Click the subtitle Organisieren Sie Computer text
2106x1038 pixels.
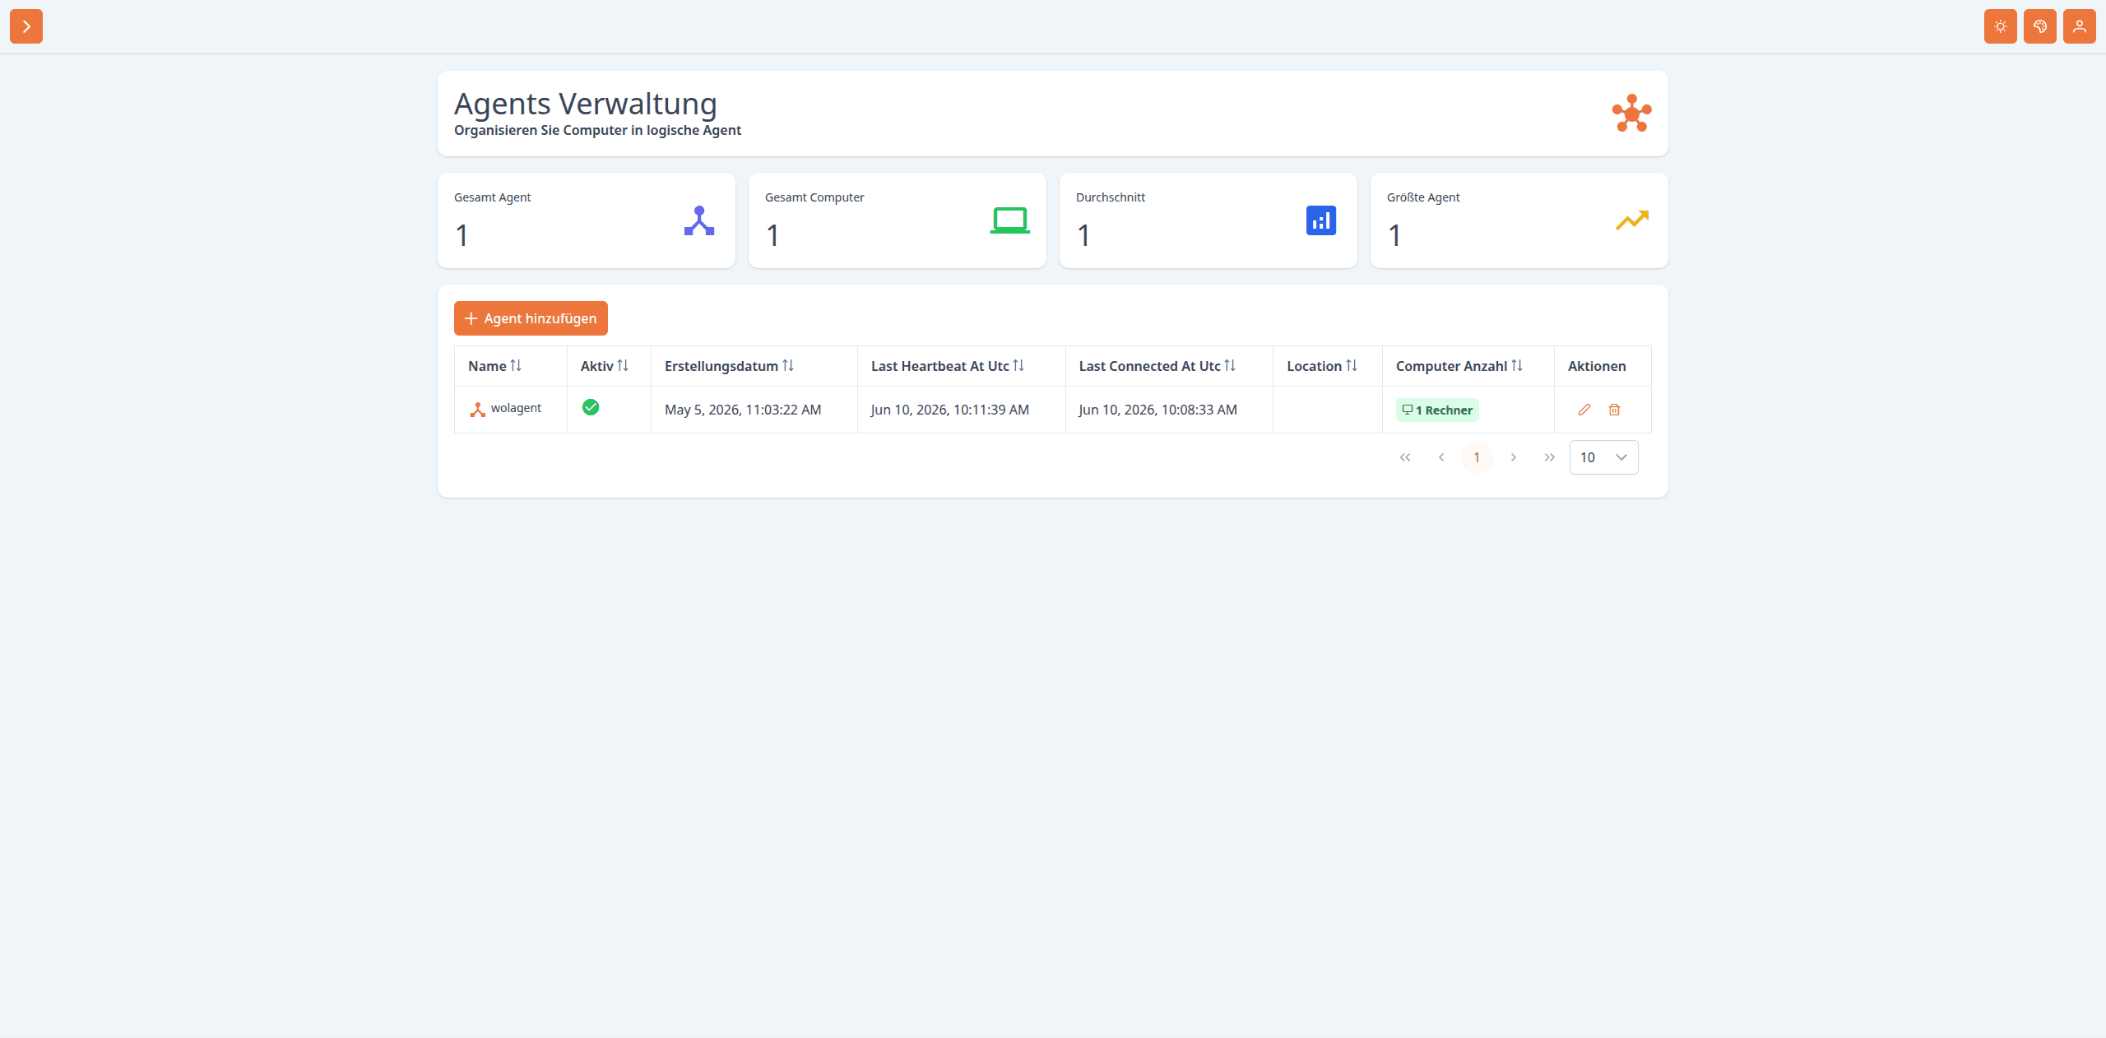tap(597, 130)
